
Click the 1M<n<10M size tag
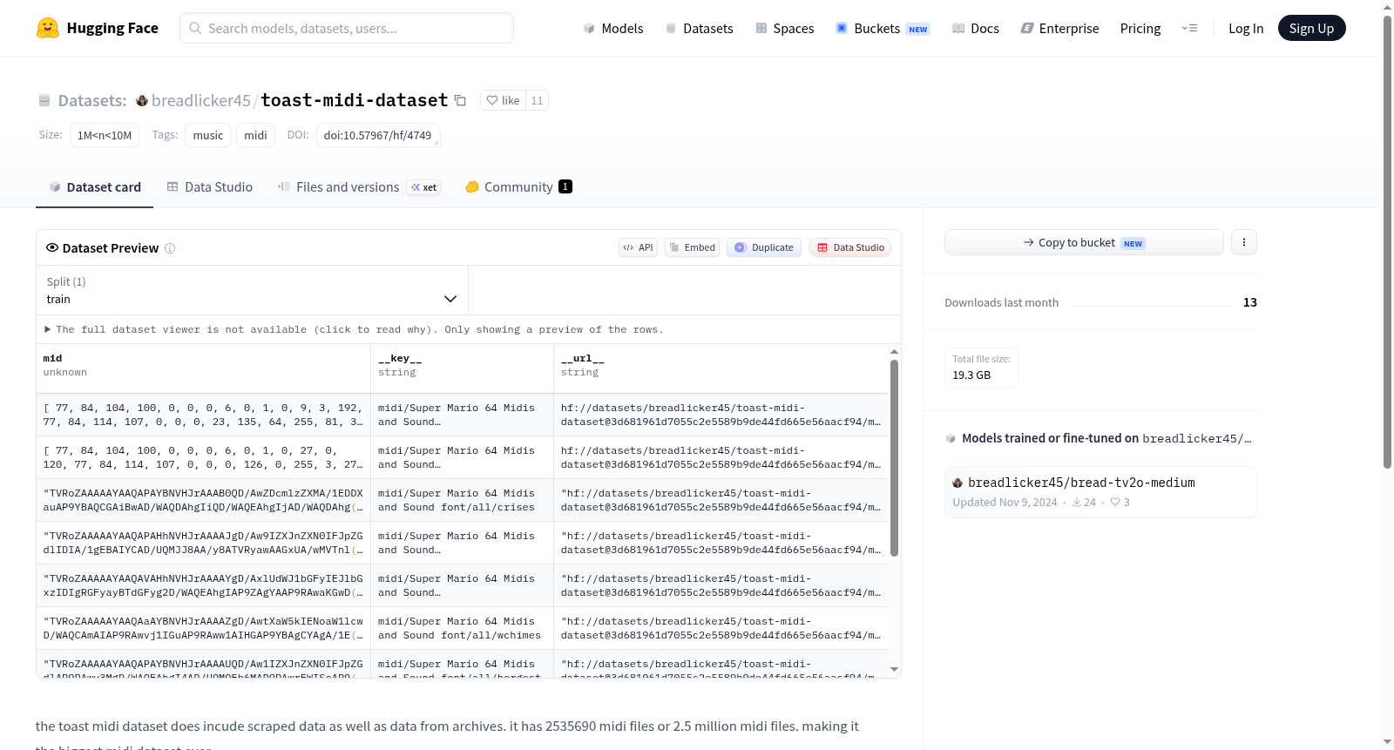(105, 135)
